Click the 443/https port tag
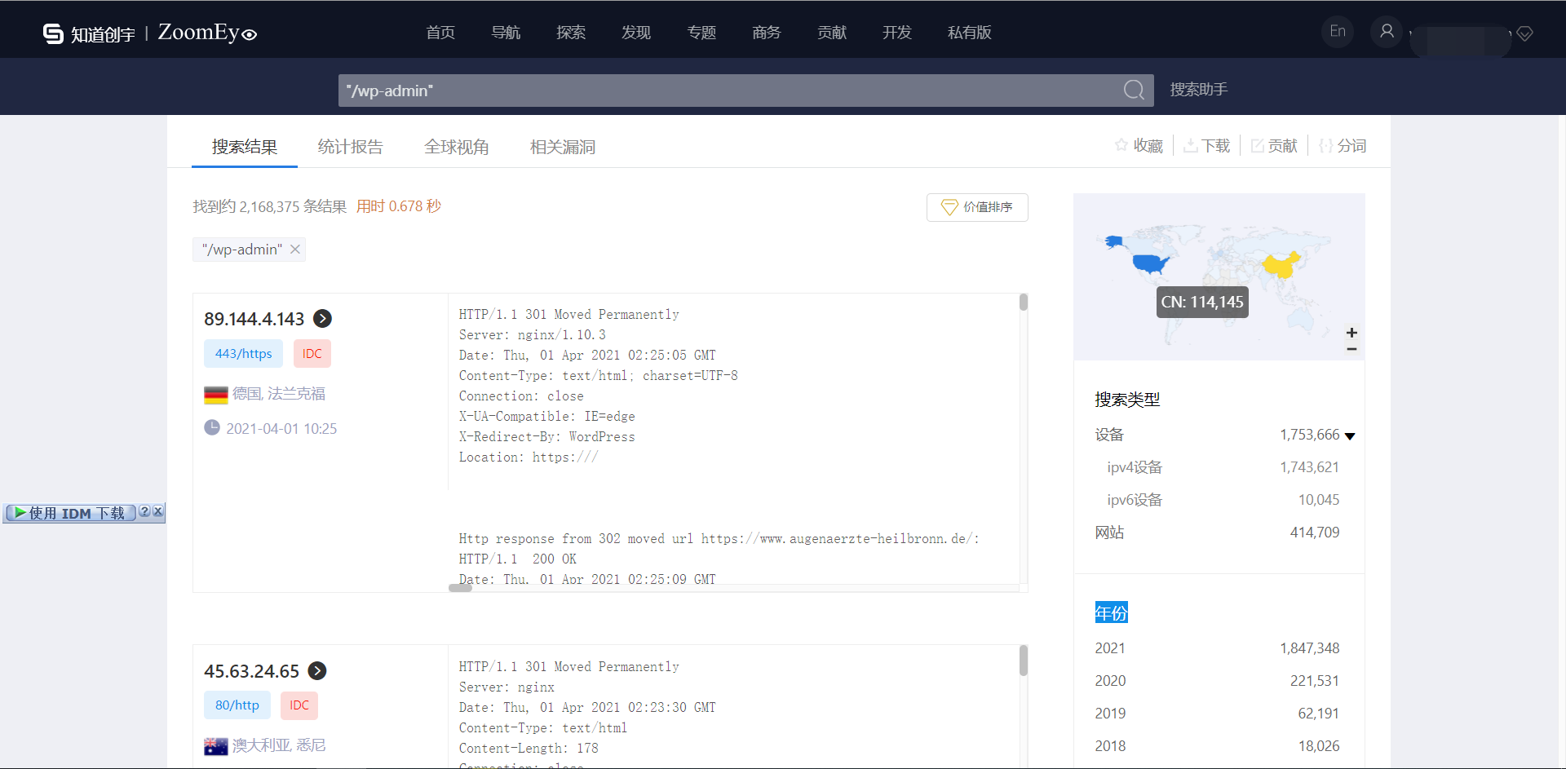 (x=244, y=354)
